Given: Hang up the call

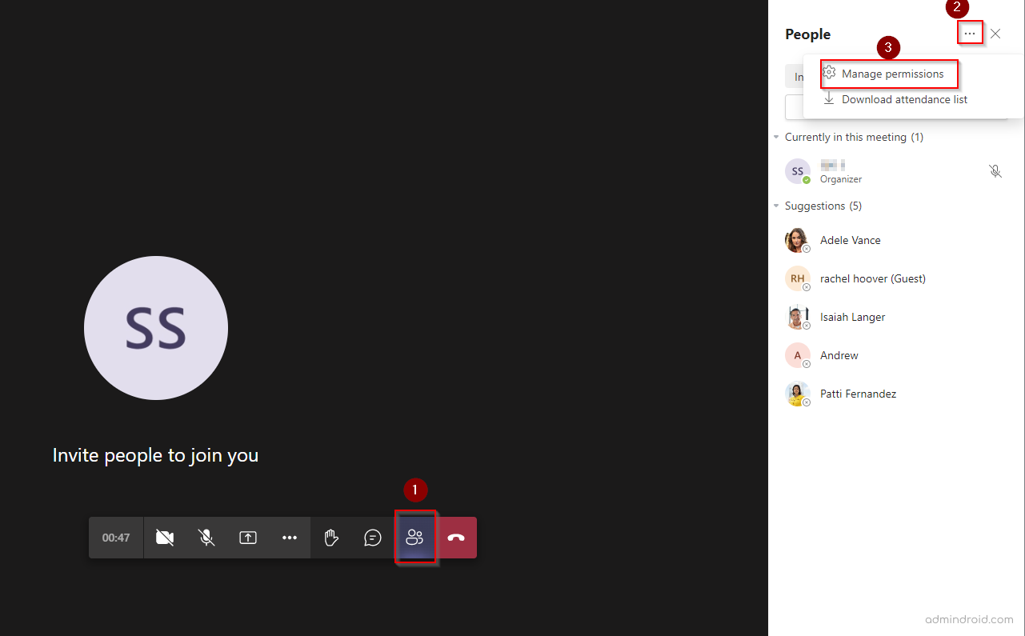Looking at the screenshot, I should point(456,538).
